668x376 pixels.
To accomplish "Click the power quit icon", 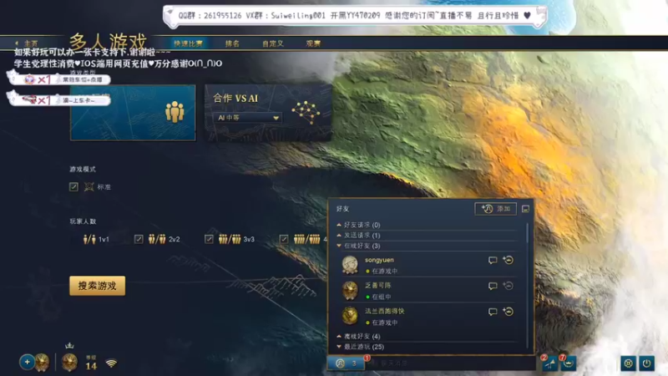I will point(646,363).
